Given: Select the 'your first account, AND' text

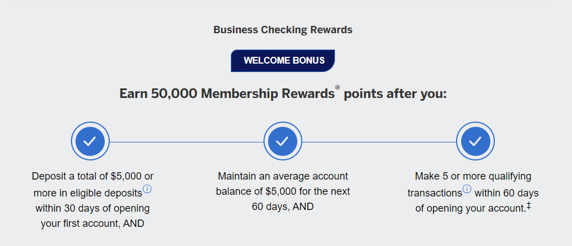Looking at the screenshot, I should click(x=92, y=223).
